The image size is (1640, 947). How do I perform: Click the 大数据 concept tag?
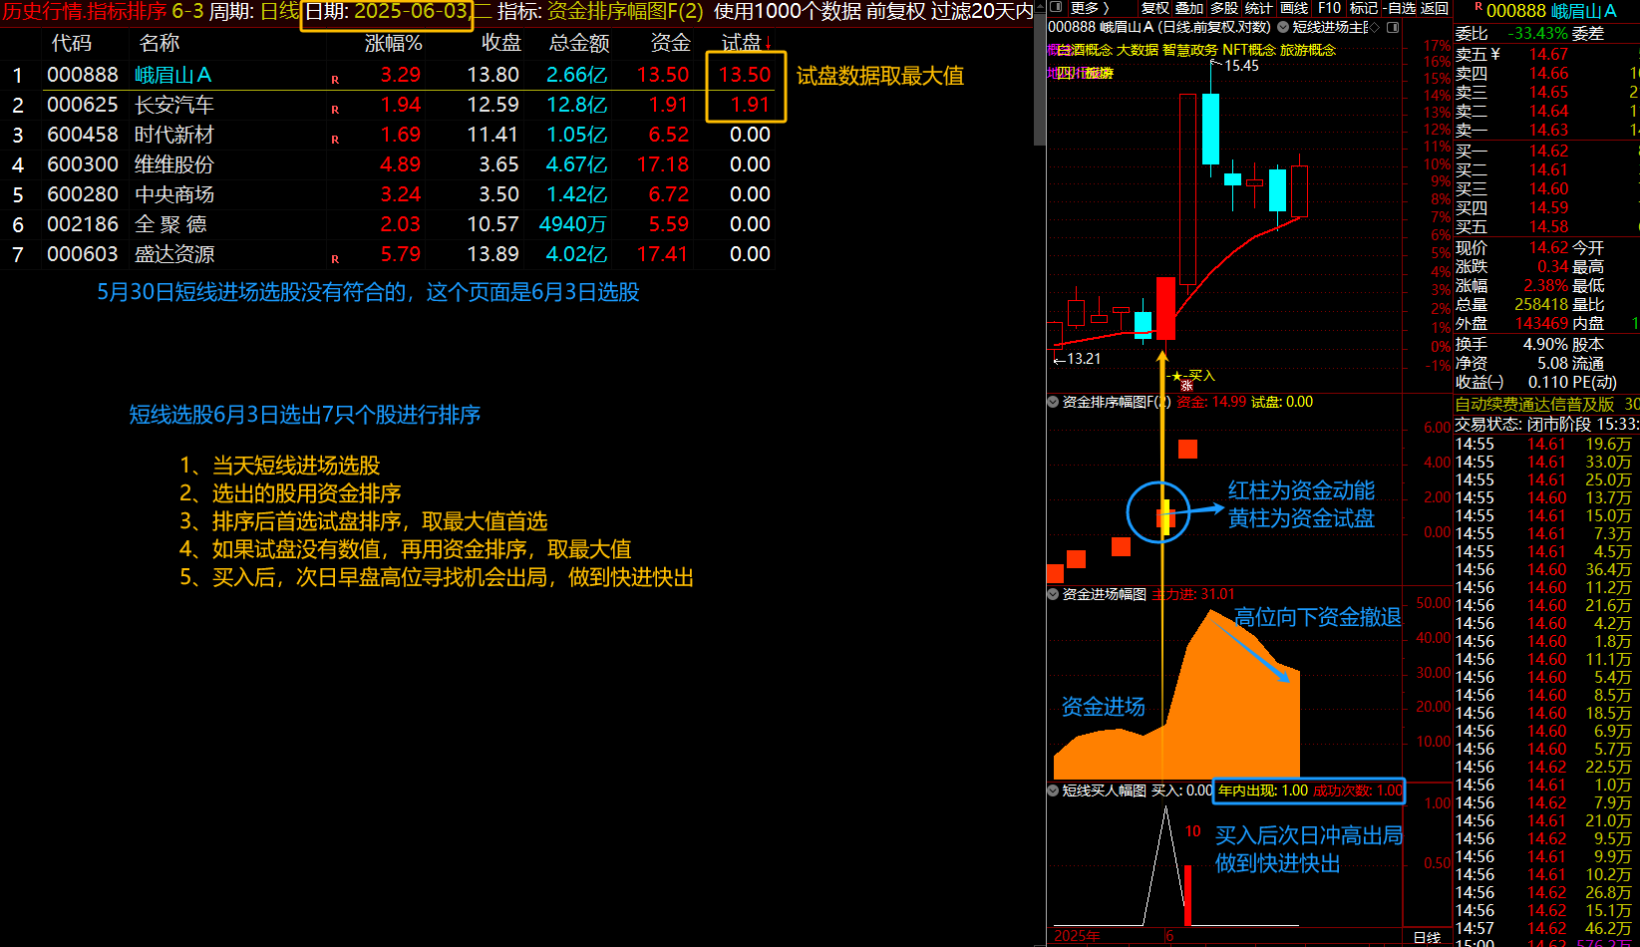pos(1138,50)
